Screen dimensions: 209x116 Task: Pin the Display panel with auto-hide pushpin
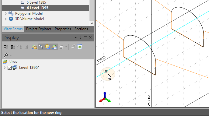pyautogui.click(x=80, y=37)
